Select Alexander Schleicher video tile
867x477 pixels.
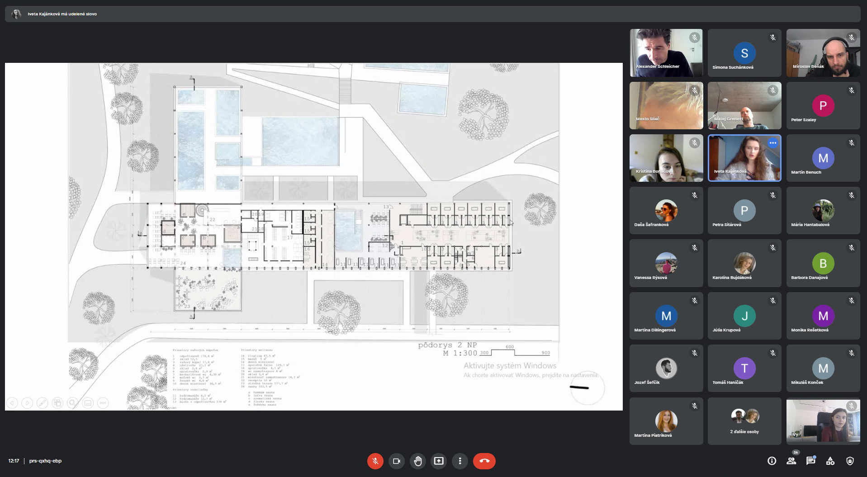point(666,53)
